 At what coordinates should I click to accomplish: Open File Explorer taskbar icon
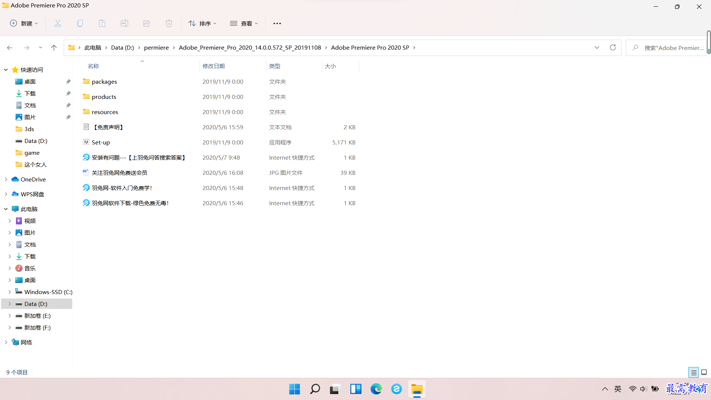[x=417, y=389]
